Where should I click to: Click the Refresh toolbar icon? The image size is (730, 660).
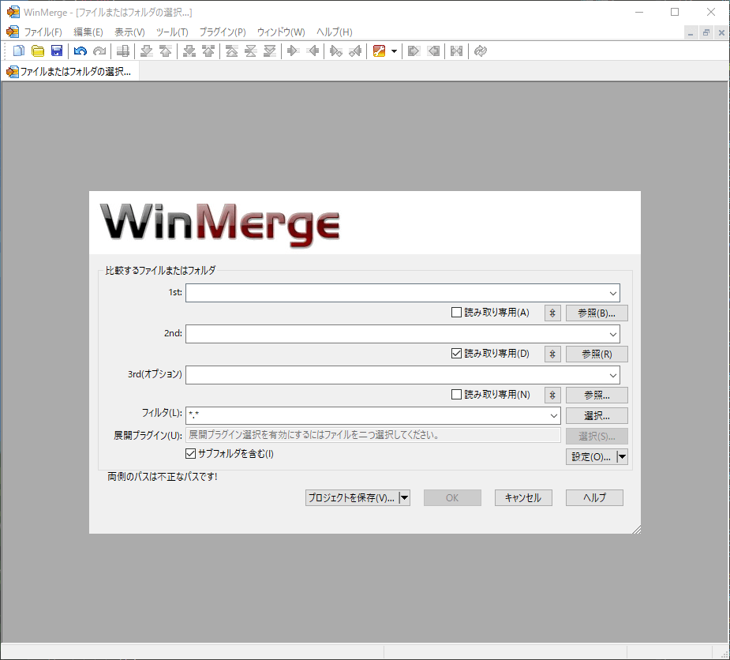coord(481,51)
